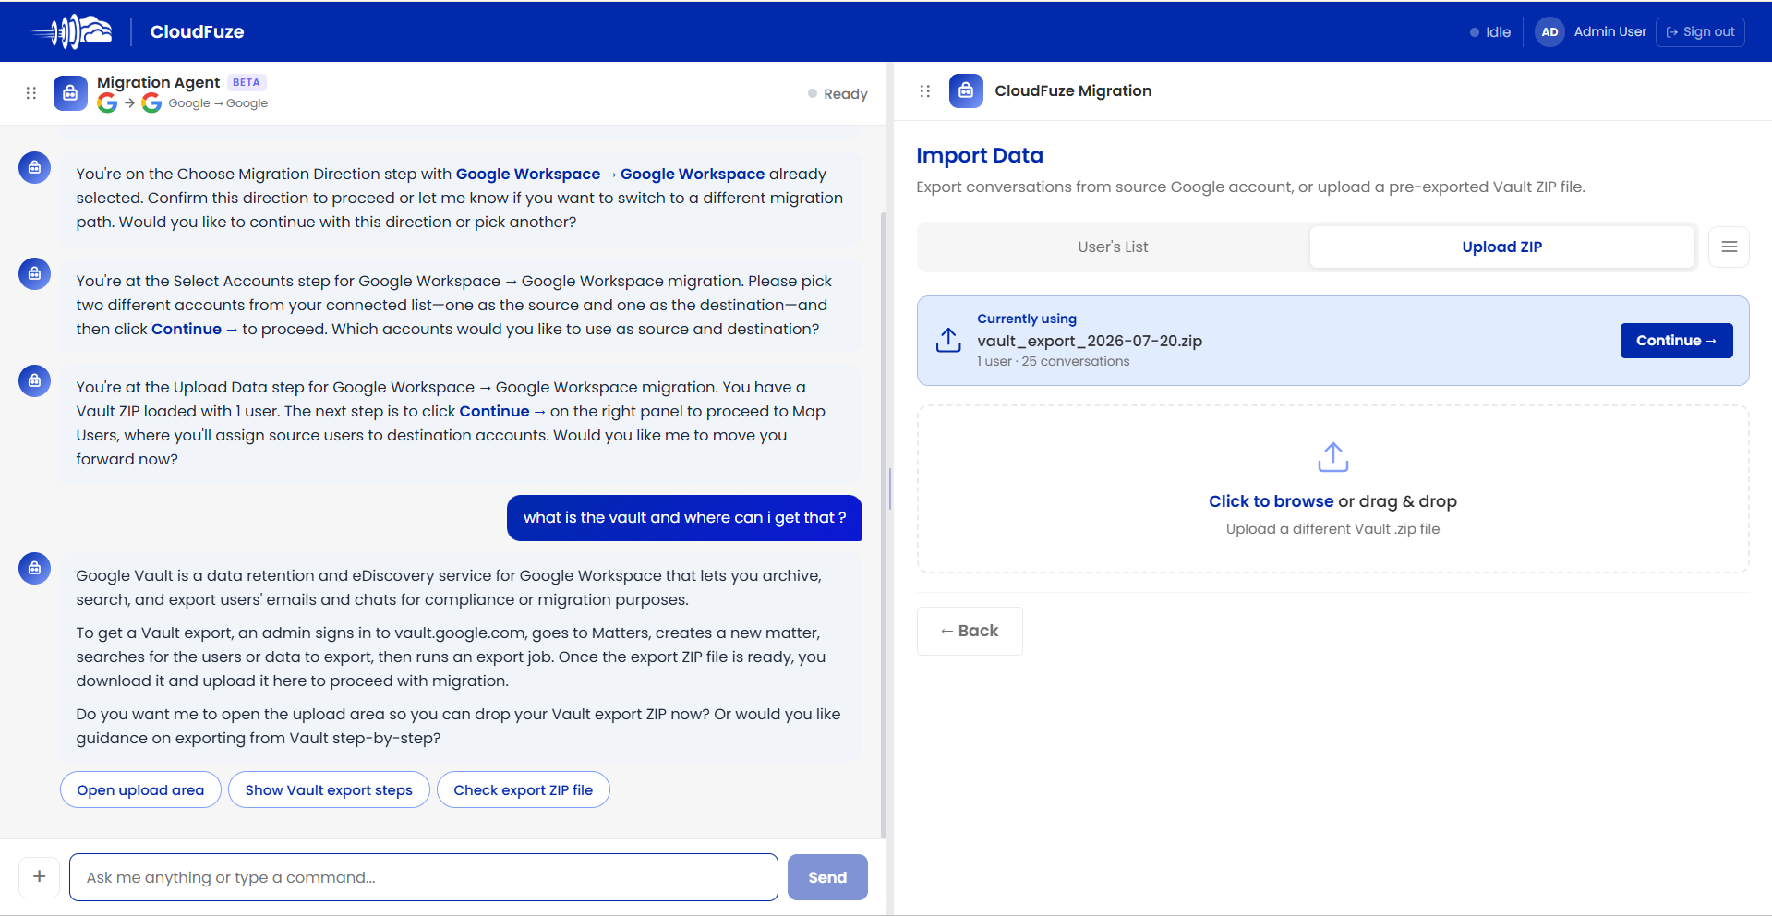Click the Click to browse link
Screen dimensions: 1772x916
click(x=1271, y=501)
